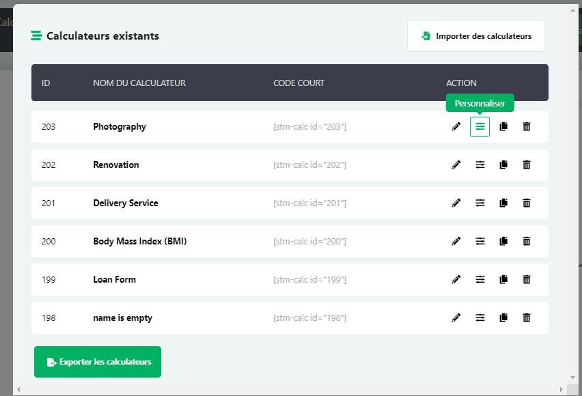Customize the Delivery Service calculator
Screen dimensions: 582x396
click(480, 203)
